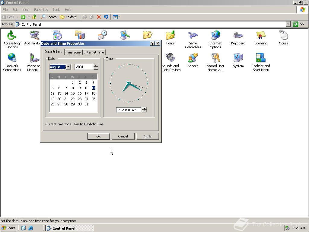
Task: Click the Address field showing Control Panel
Action: 151,24
